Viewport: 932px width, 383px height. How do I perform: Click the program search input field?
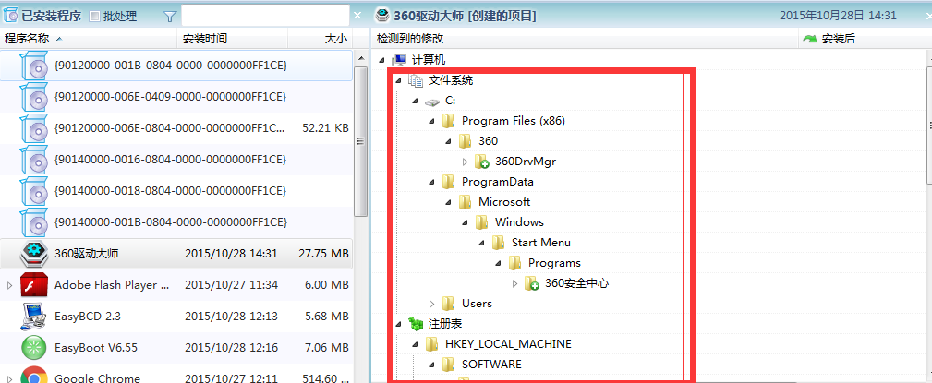coord(263,17)
